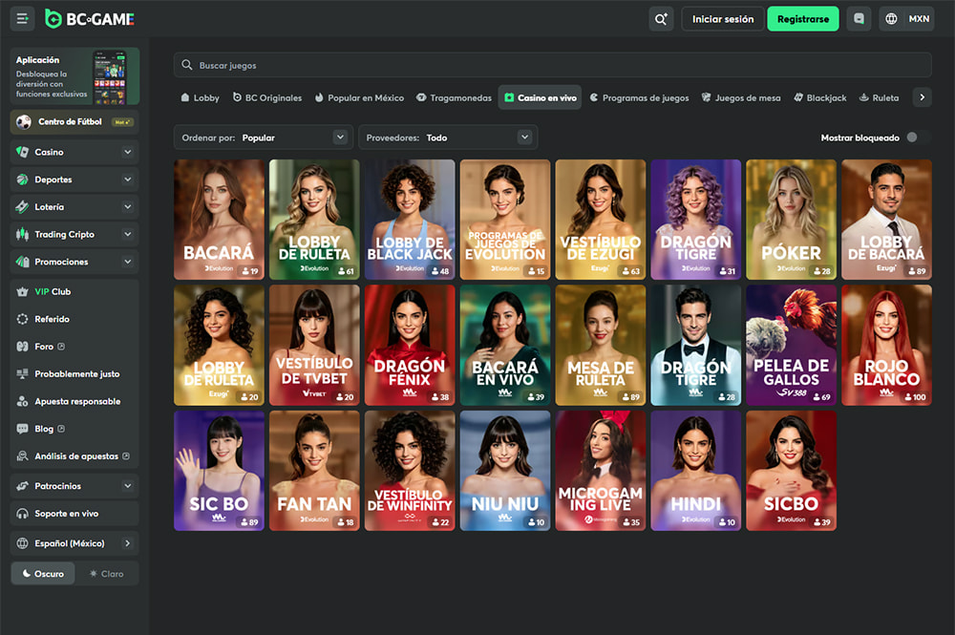Open the Sic Bo game card
955x635 pixels.
219,471
